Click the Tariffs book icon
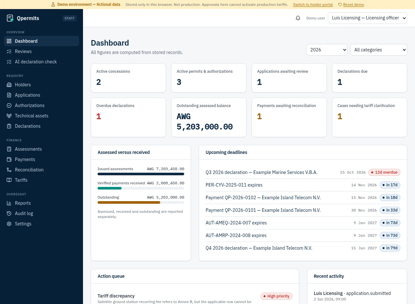This screenshot has width=415, height=304. [9, 180]
